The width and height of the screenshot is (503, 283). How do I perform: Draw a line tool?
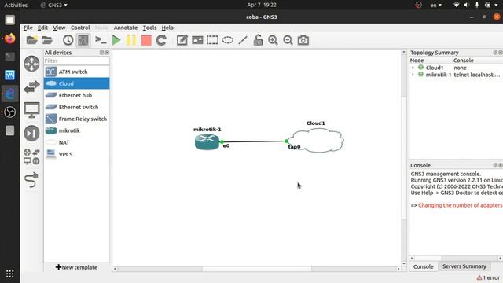pyautogui.click(x=243, y=40)
